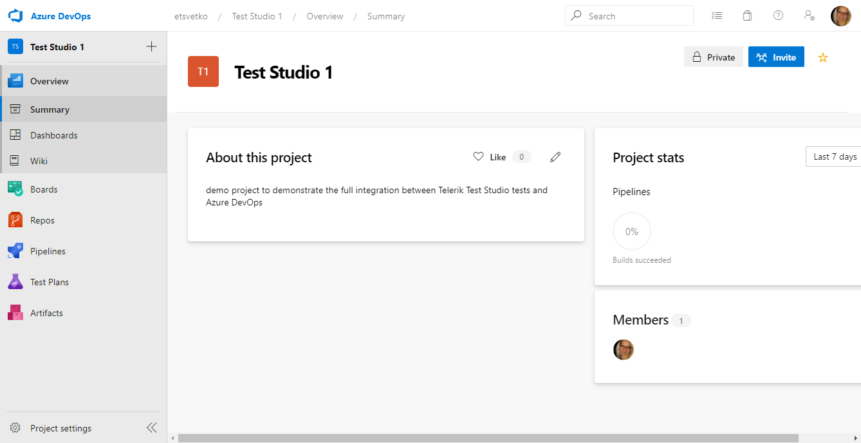
Task: Open the etsvetko organization breadcrumb
Action: pyautogui.click(x=191, y=16)
